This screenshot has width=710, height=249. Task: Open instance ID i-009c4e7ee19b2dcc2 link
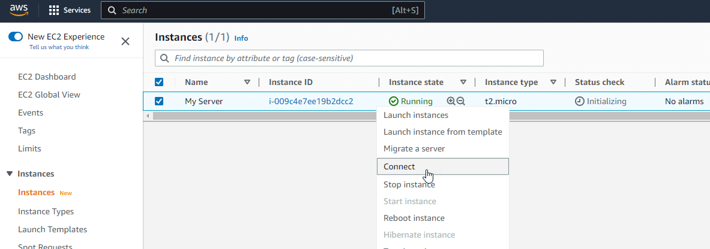(x=311, y=101)
